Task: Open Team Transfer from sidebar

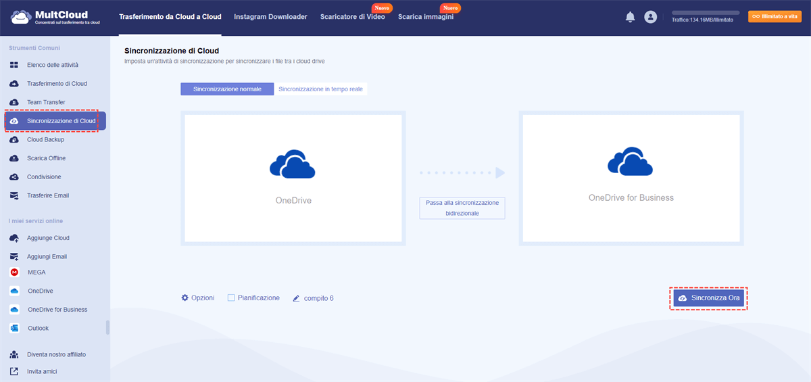Action: click(x=46, y=102)
